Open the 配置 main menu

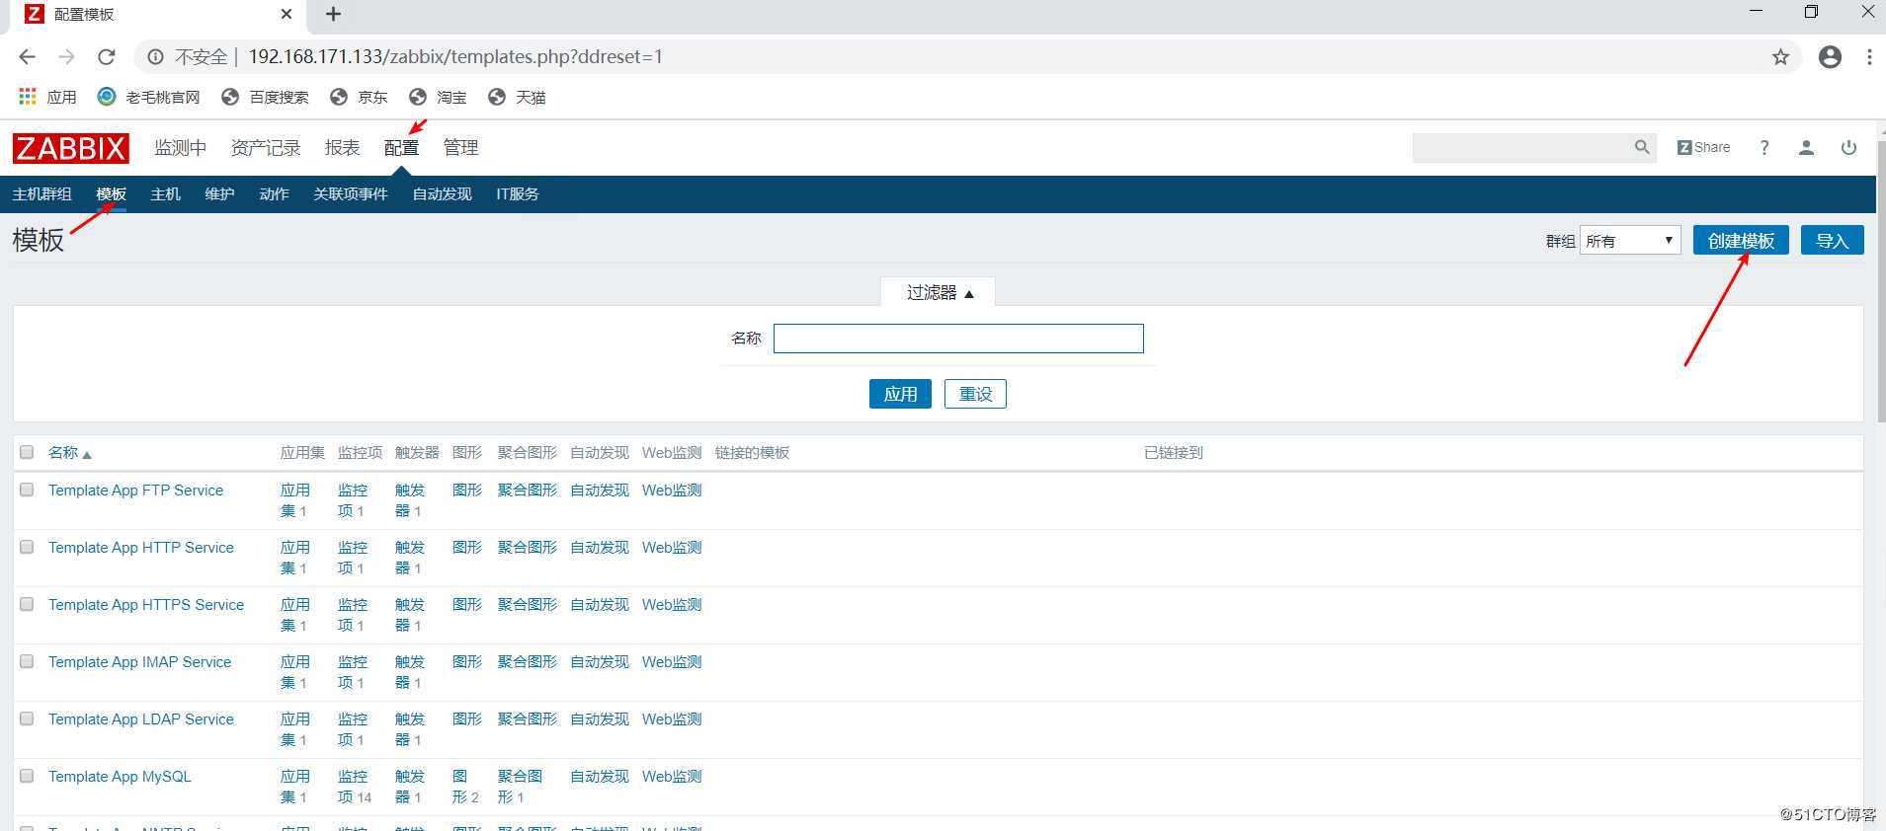click(401, 147)
